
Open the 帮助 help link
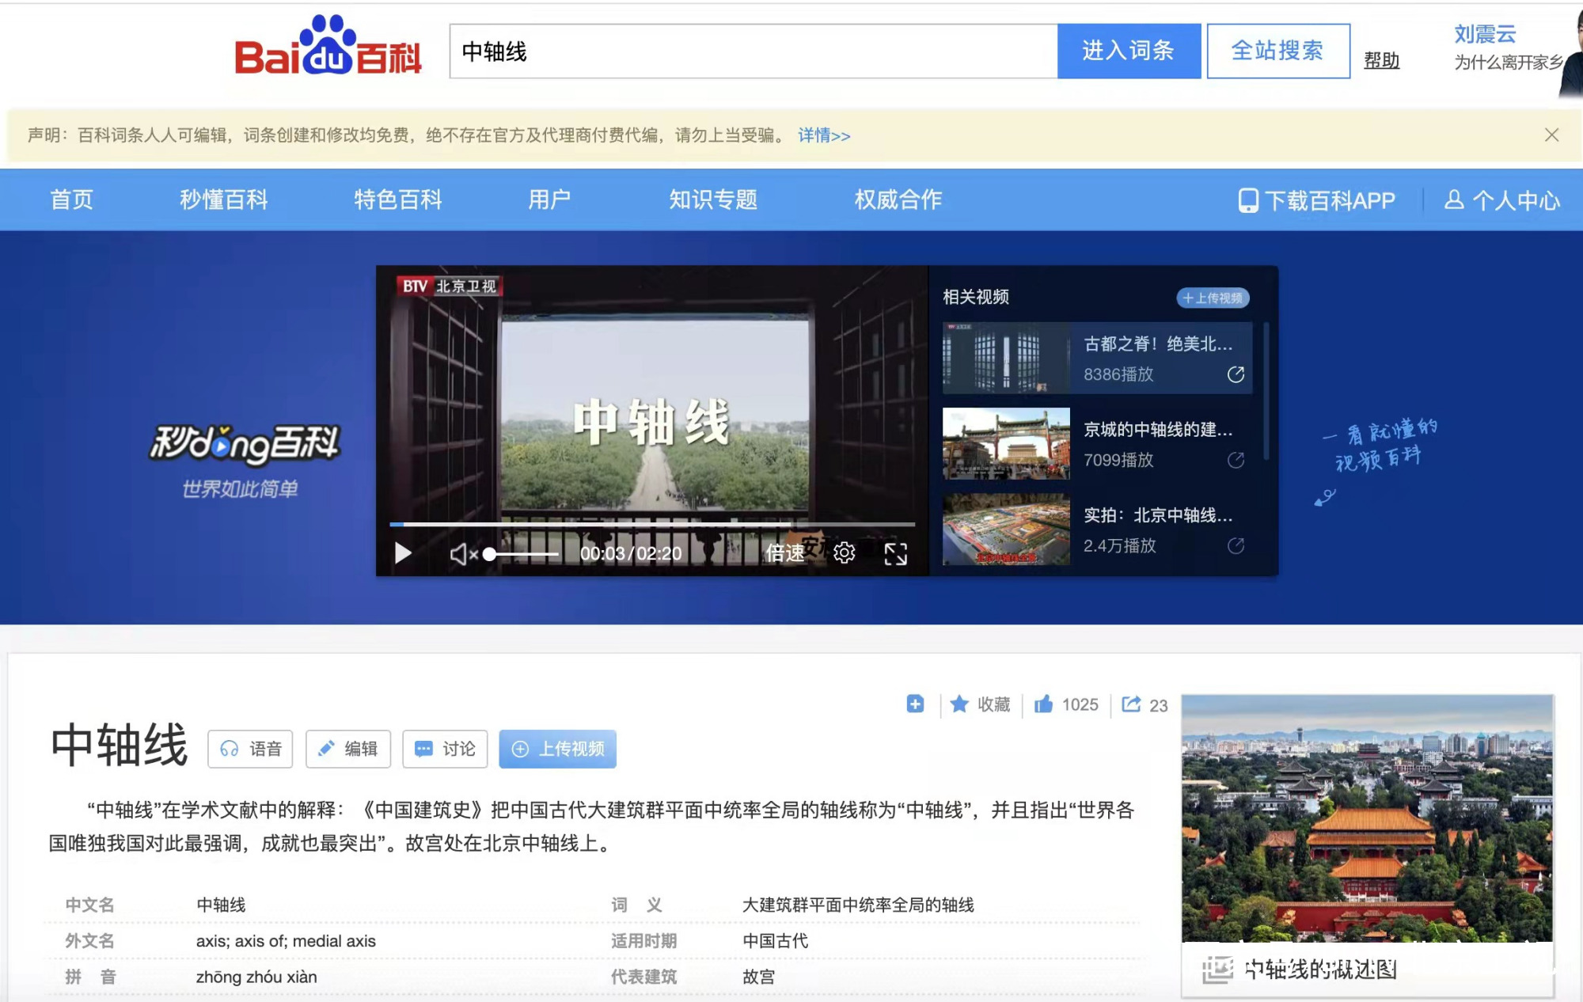pos(1382,60)
